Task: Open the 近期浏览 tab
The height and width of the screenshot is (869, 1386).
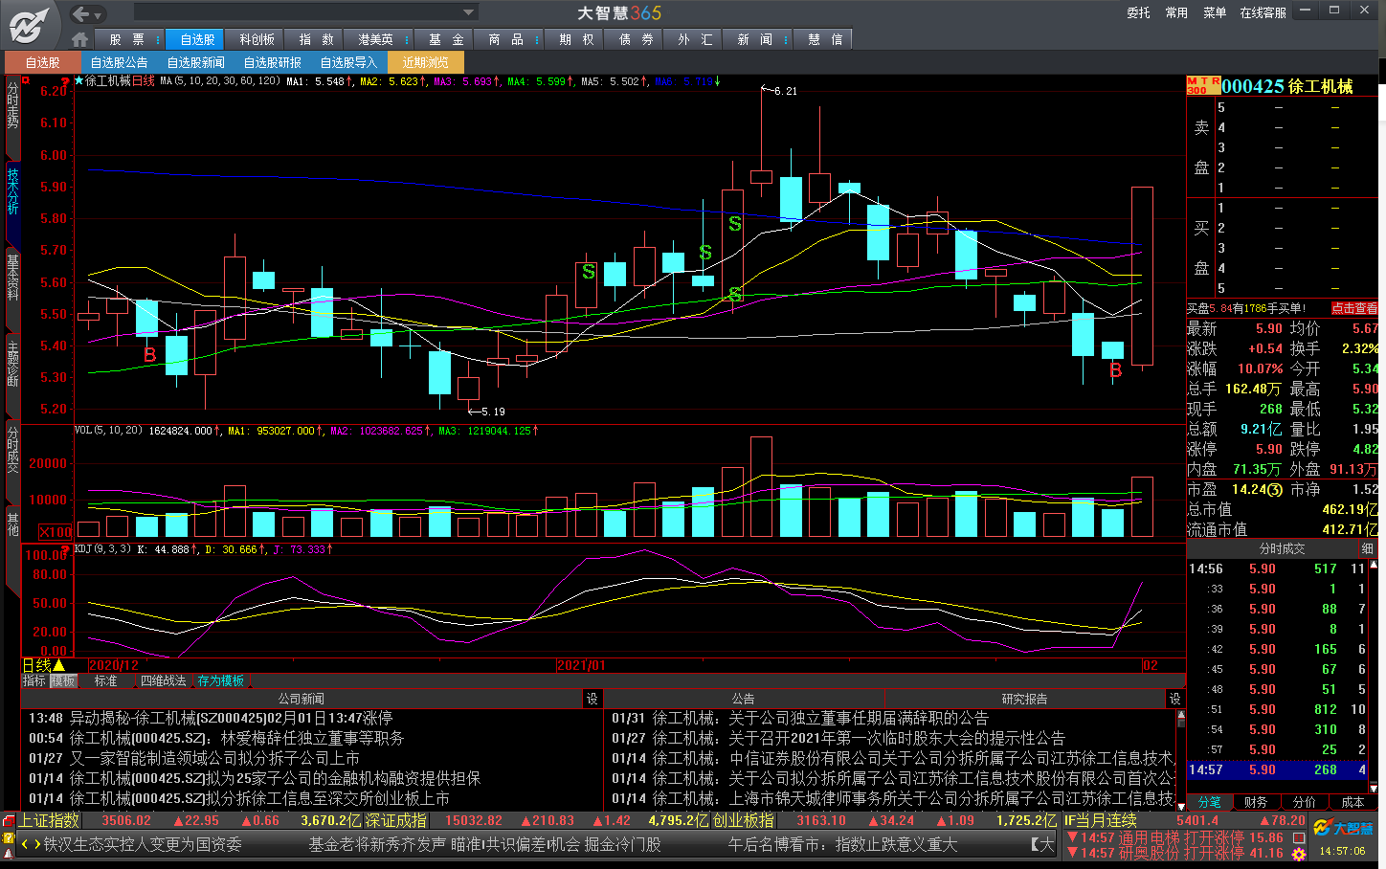Action: [x=426, y=62]
